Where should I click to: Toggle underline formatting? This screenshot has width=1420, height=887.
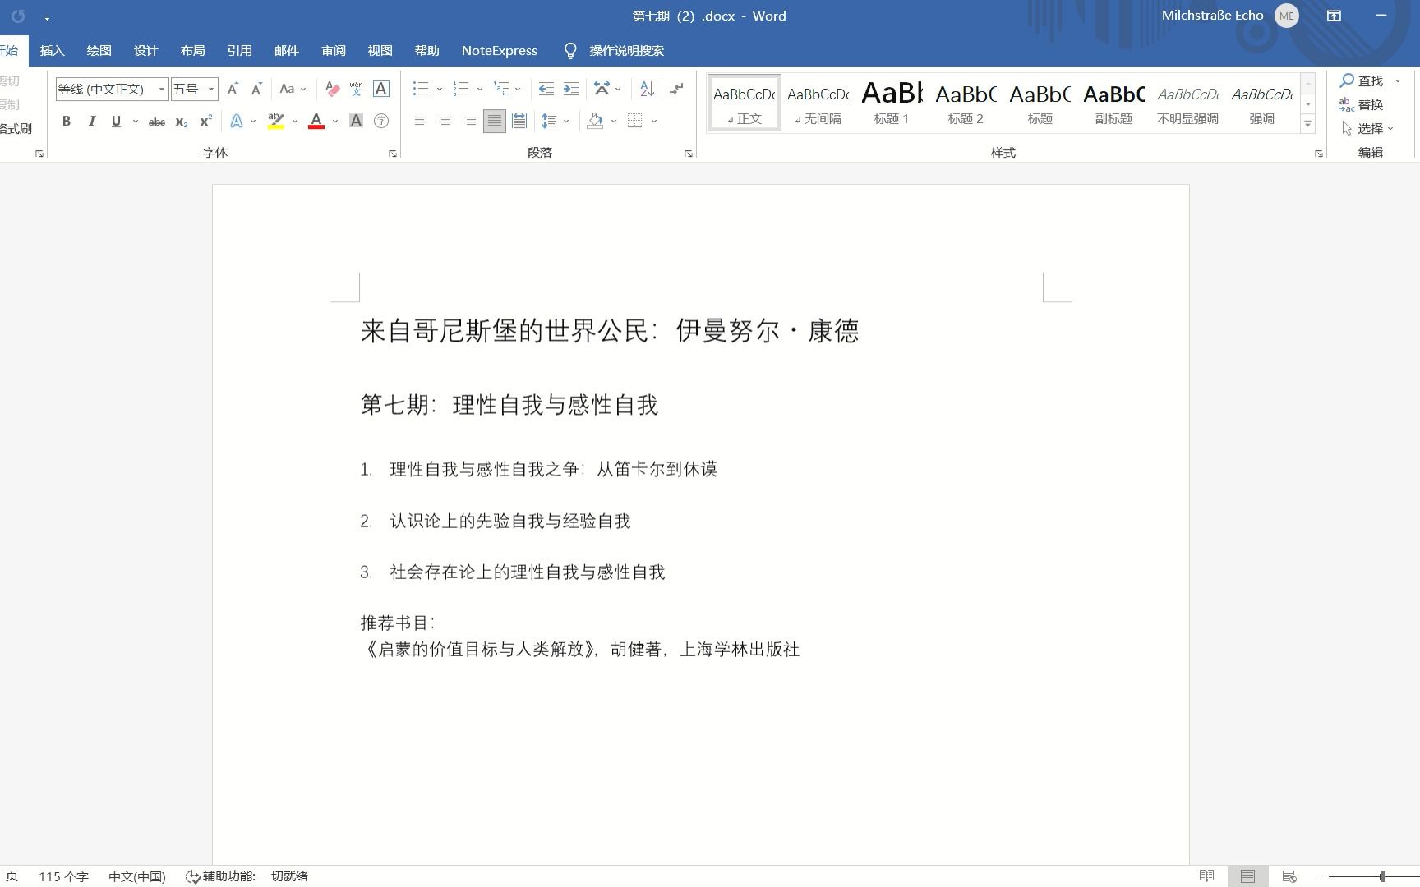[x=116, y=122]
